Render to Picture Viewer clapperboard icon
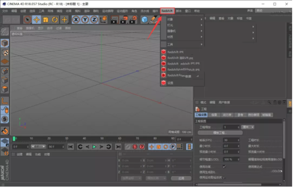Viewport: 293px width, 187px height. [124, 20]
